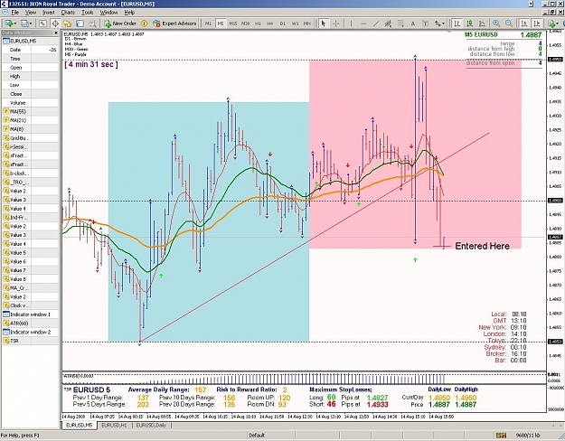Open the Insert menu

48,13
